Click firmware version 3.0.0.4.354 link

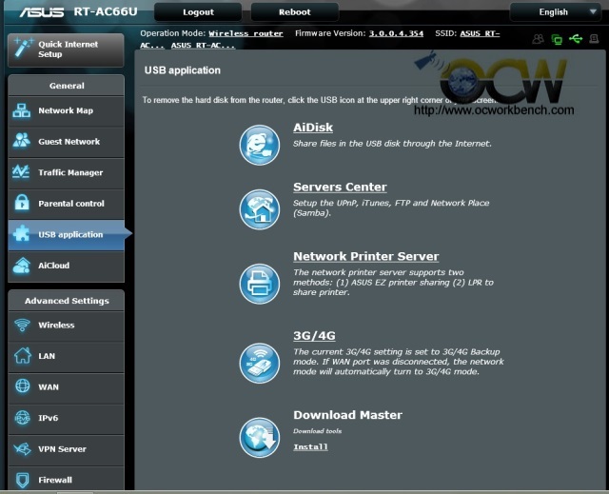tap(396, 33)
